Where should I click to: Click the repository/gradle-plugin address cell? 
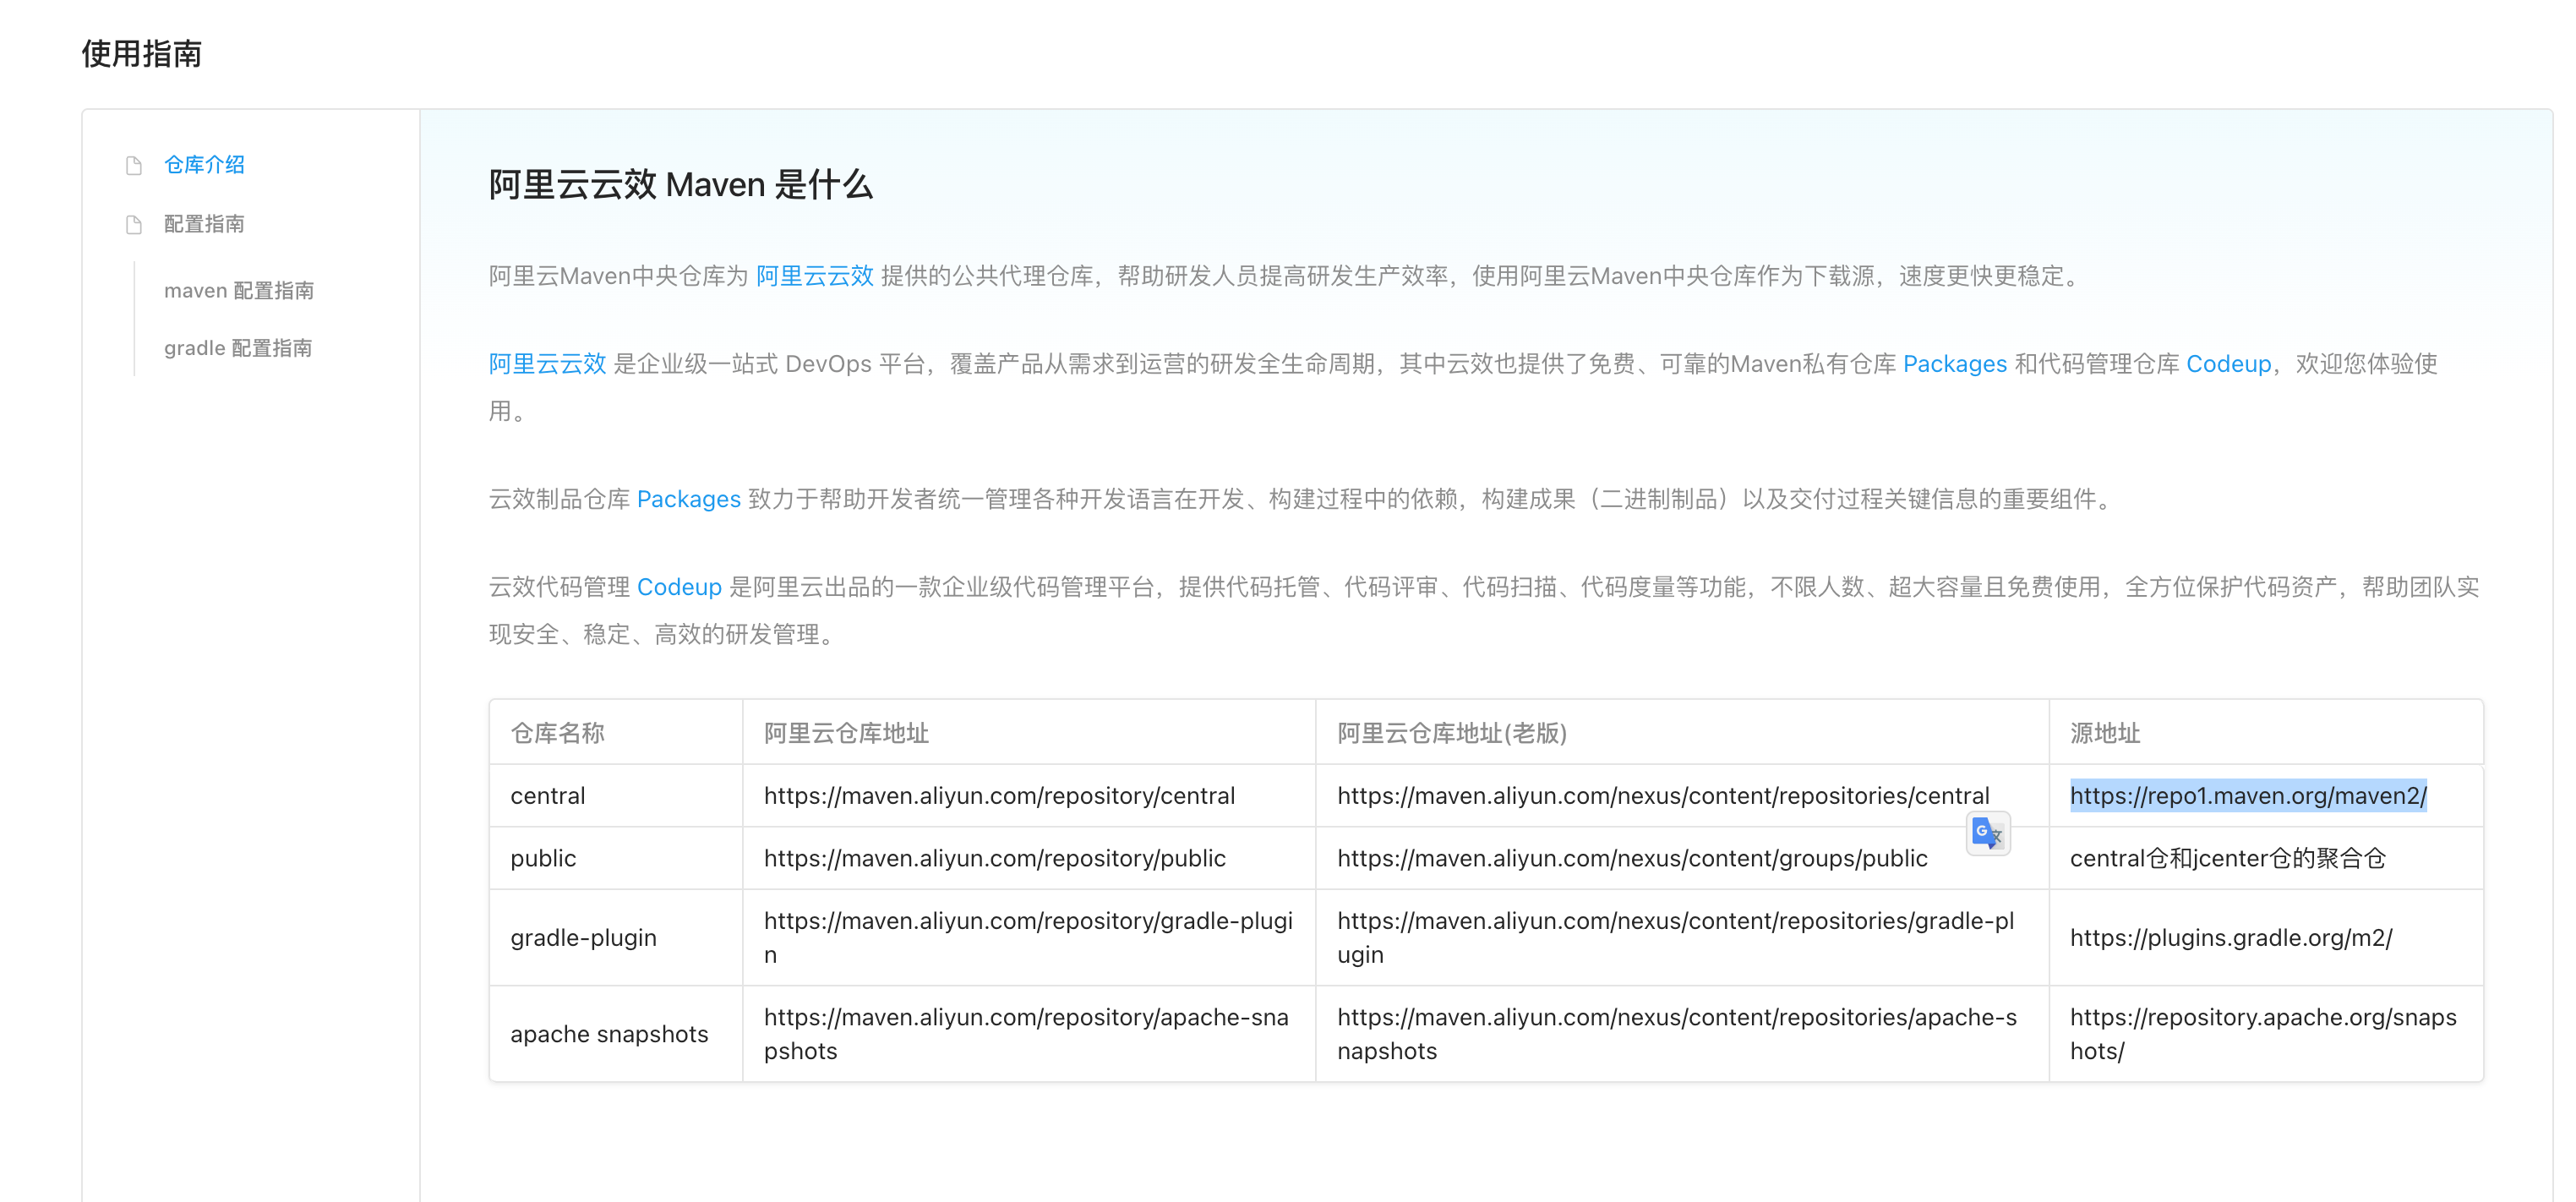[1028, 937]
